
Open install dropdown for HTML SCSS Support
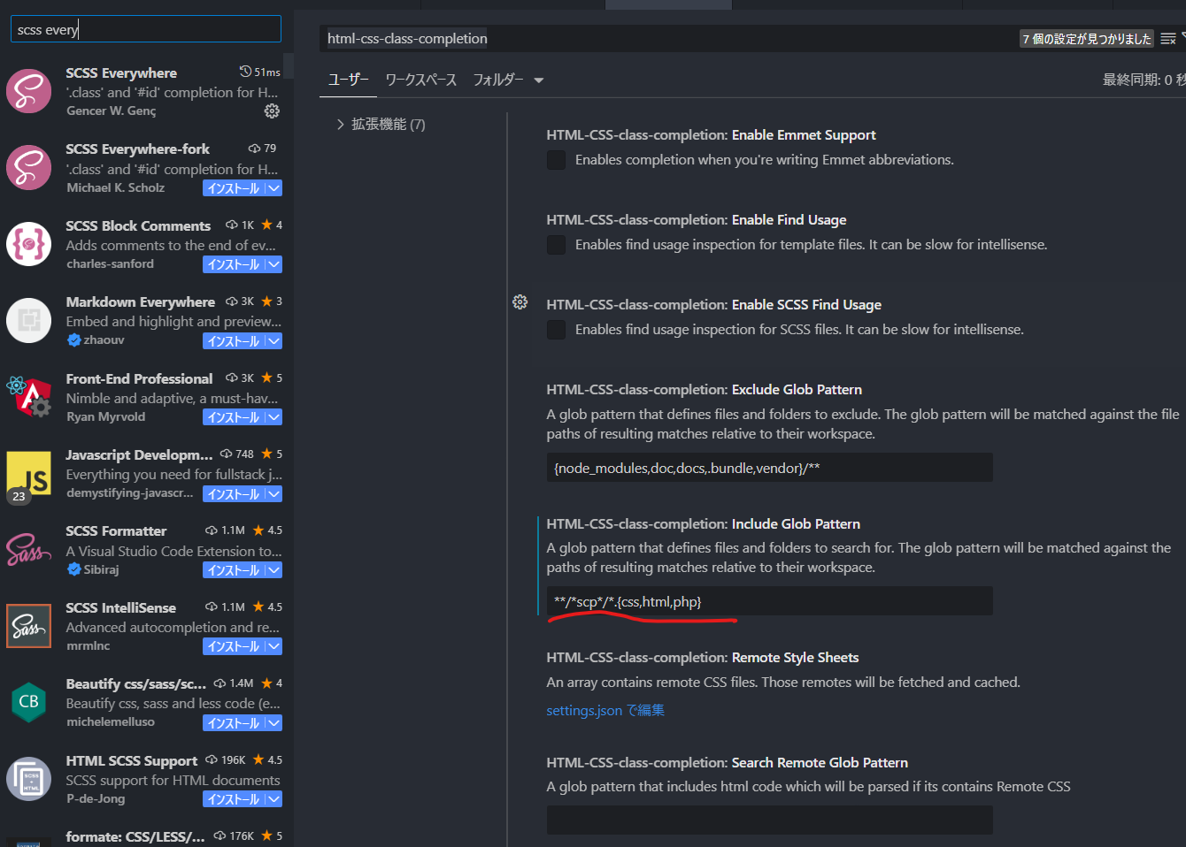click(x=274, y=799)
